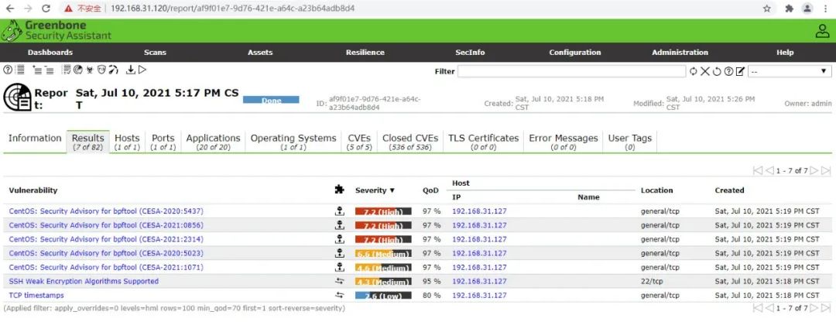The image size is (836, 332).
Task: Sort by Vulnerability column header
Action: (33, 190)
